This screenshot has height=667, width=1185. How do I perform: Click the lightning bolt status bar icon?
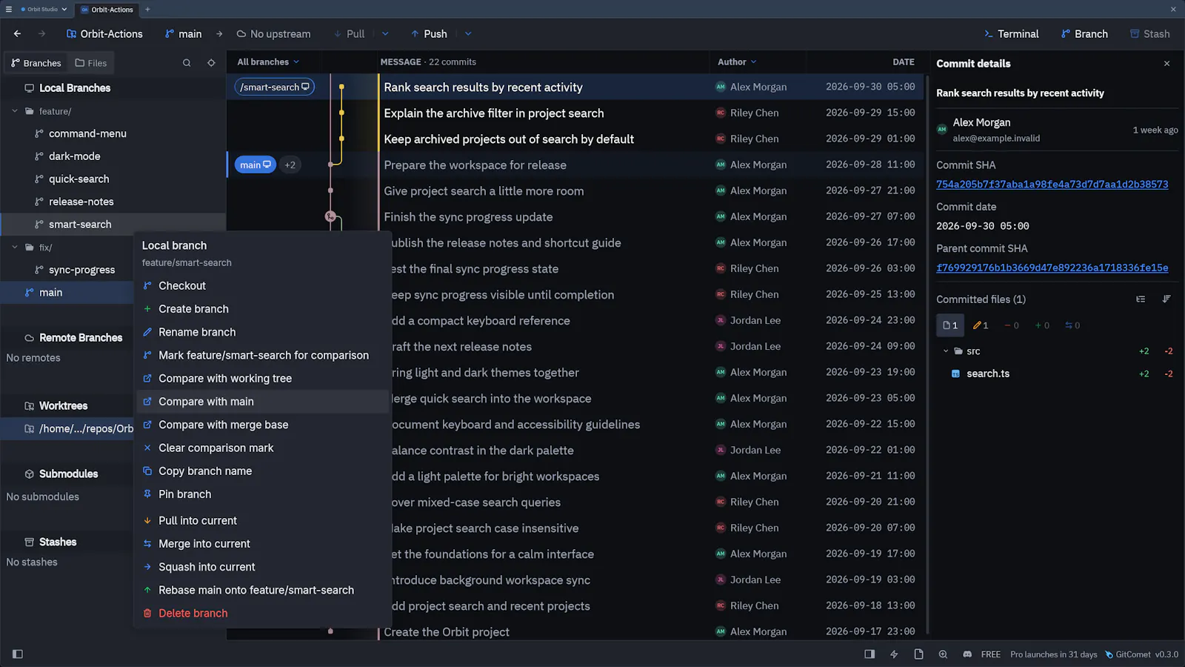(x=894, y=654)
